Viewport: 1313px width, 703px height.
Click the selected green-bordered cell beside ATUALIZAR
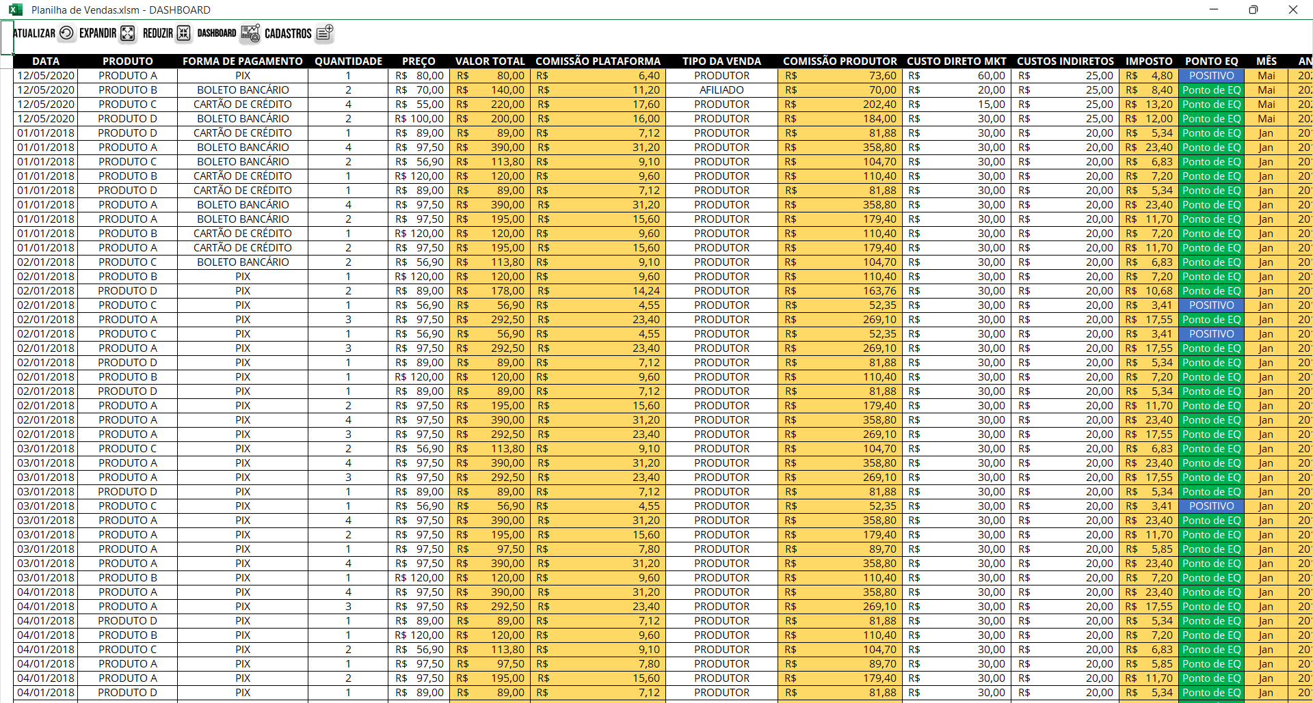7,37
